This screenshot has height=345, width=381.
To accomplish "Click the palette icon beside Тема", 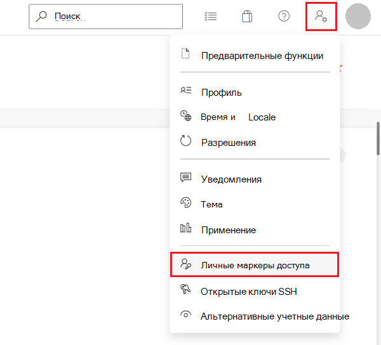I will pos(185,202).
